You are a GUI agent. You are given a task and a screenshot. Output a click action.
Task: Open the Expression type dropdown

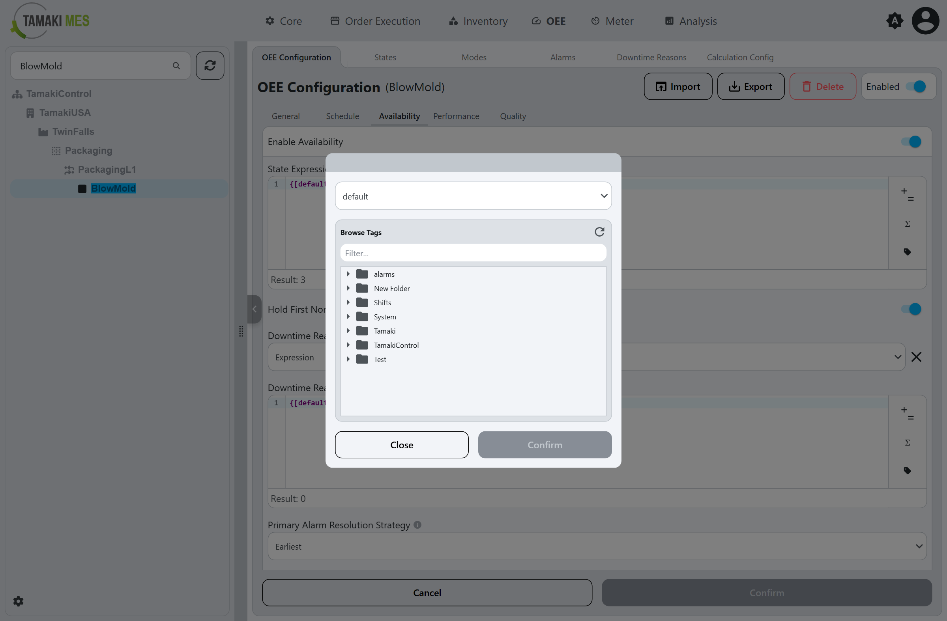coord(586,357)
